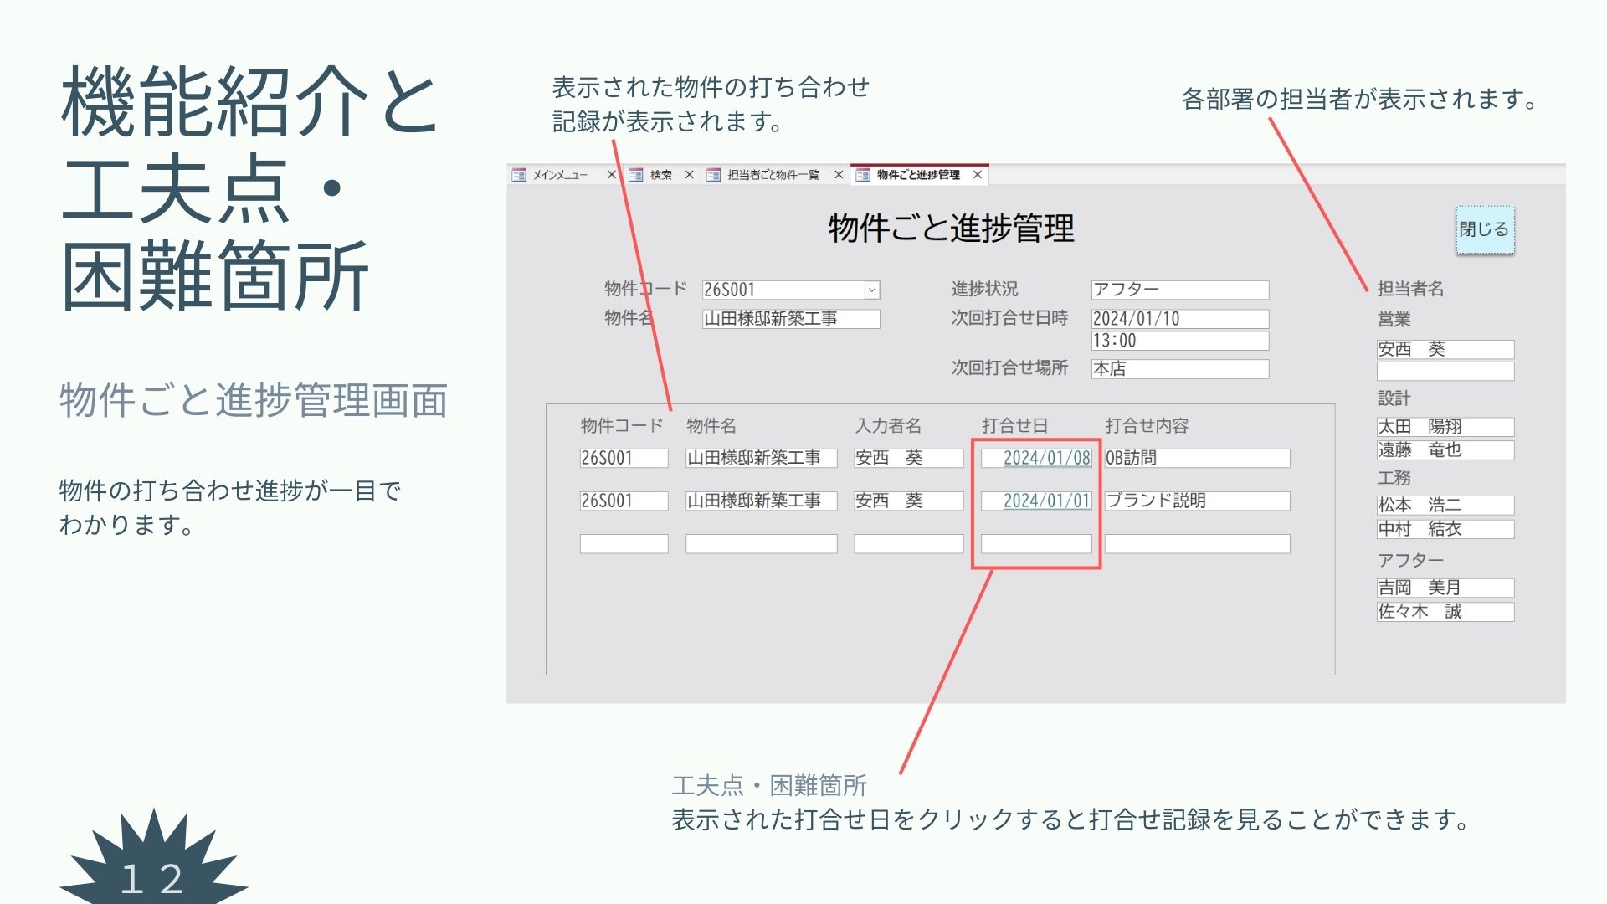Select the 物件名 field with 山田様邸新築工事

click(790, 319)
